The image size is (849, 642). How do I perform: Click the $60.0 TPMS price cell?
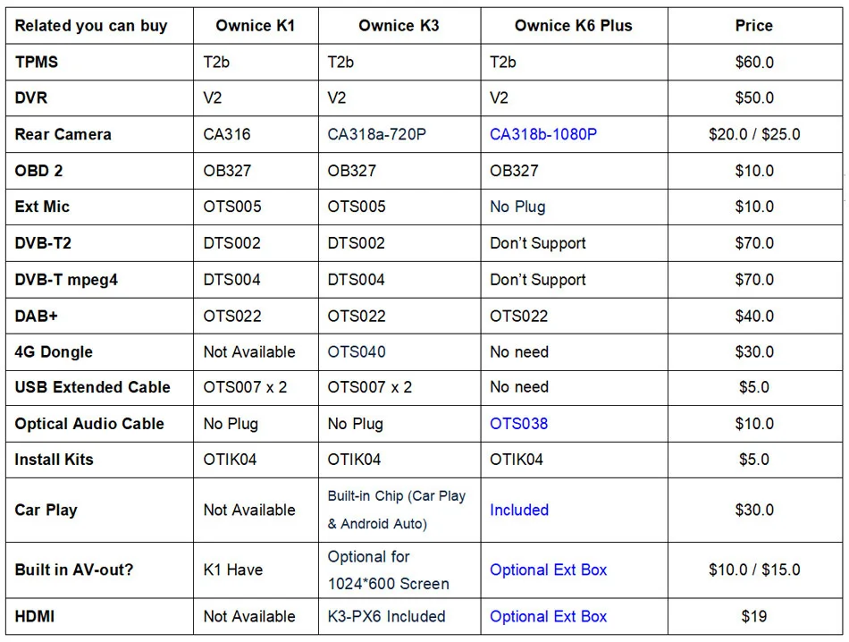click(x=753, y=62)
